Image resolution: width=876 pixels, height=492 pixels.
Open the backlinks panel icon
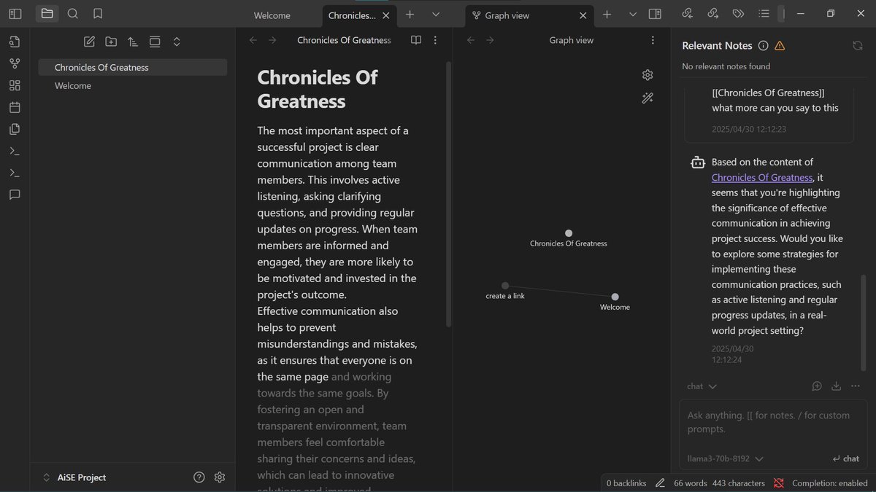click(x=687, y=13)
